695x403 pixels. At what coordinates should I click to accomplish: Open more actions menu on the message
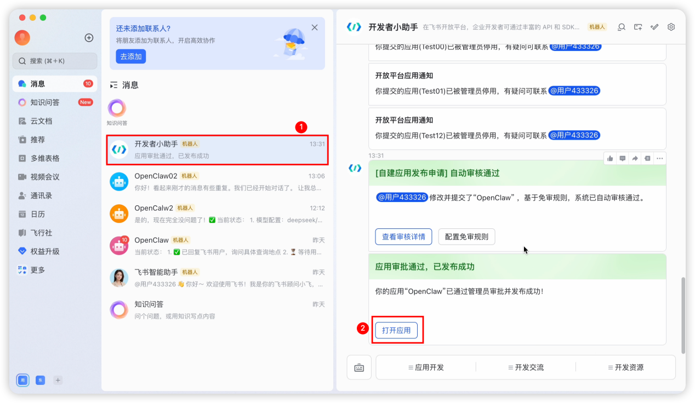pos(660,158)
